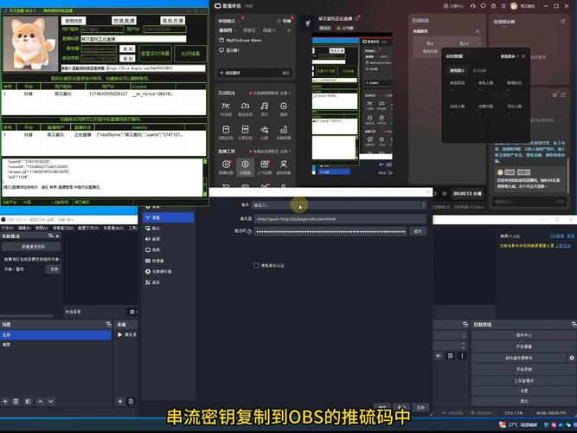Click the 显示 button beside the stream key

[x=419, y=231]
